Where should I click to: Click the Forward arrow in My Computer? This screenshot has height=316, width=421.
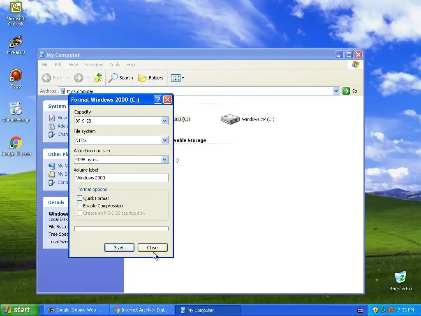click(x=79, y=78)
